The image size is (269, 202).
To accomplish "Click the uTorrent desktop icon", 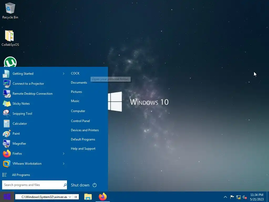I will 10,62.
